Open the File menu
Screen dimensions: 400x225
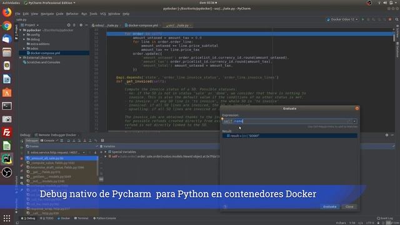click(17, 14)
